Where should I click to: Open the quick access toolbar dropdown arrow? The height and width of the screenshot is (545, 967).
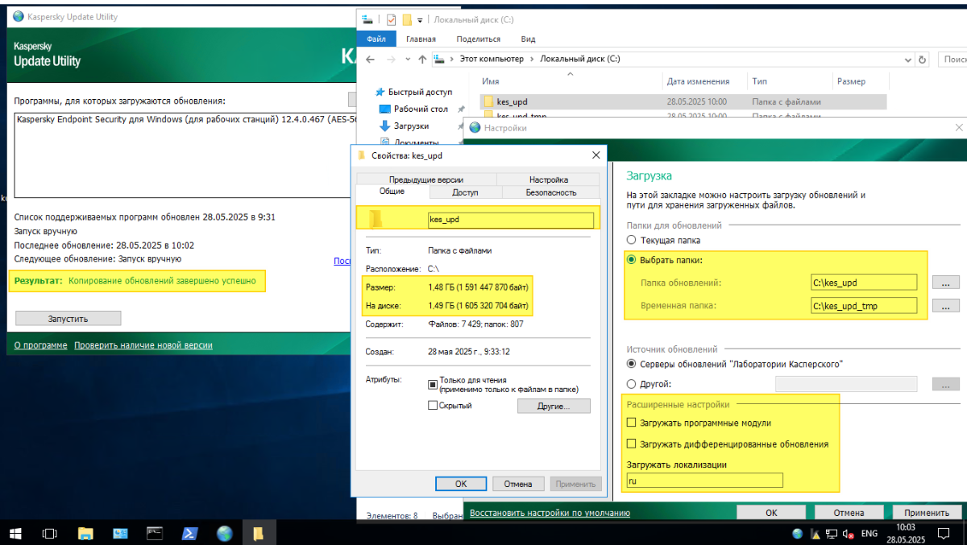coord(421,20)
